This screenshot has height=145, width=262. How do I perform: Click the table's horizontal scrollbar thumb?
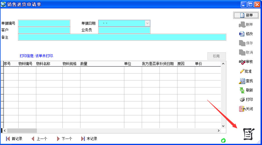tap(22, 131)
